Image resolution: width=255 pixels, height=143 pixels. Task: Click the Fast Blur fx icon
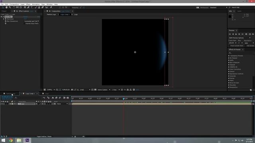click(x=3, y=17)
